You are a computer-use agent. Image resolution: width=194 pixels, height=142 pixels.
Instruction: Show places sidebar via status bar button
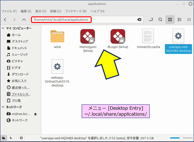(4, 138)
